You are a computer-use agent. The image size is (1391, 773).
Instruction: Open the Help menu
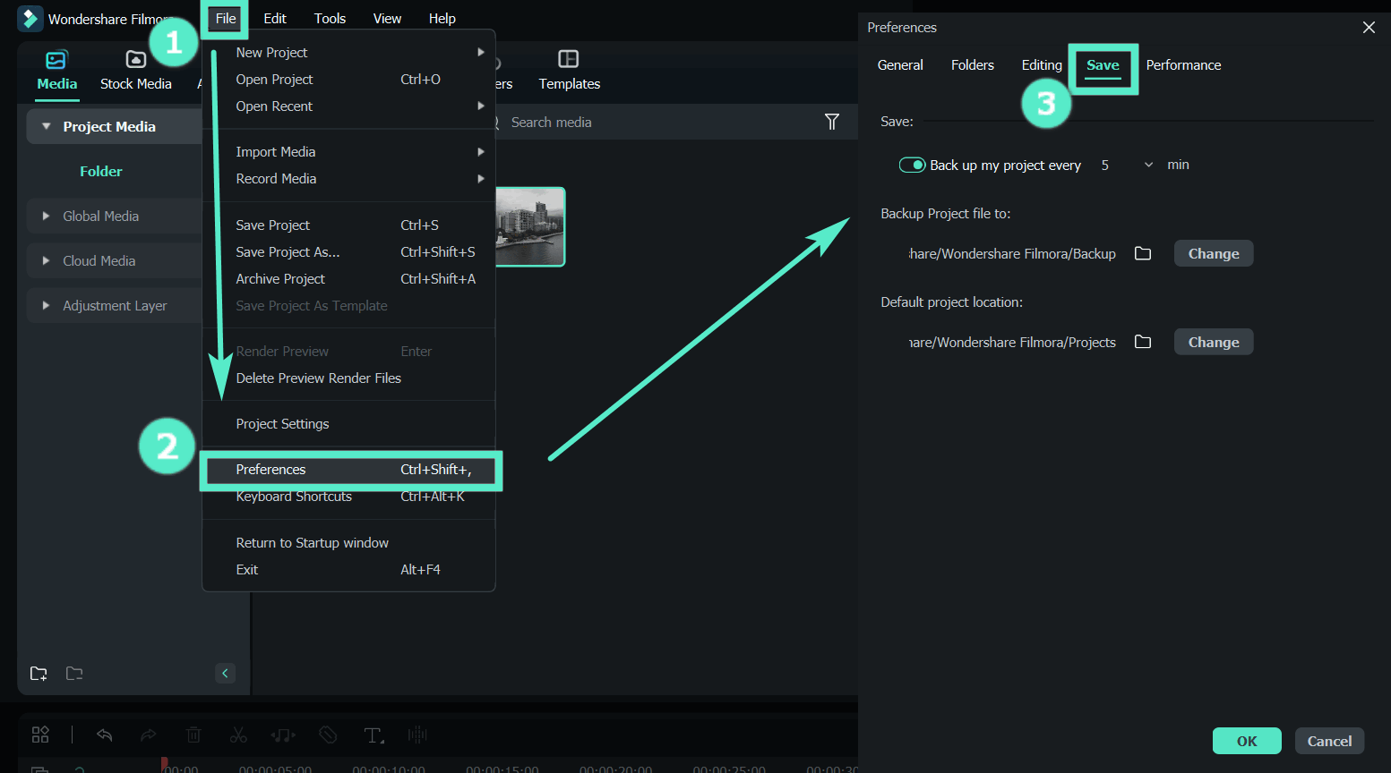(442, 18)
